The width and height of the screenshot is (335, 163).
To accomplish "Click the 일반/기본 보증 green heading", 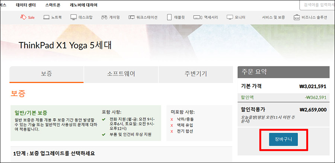I will tap(31, 113).
